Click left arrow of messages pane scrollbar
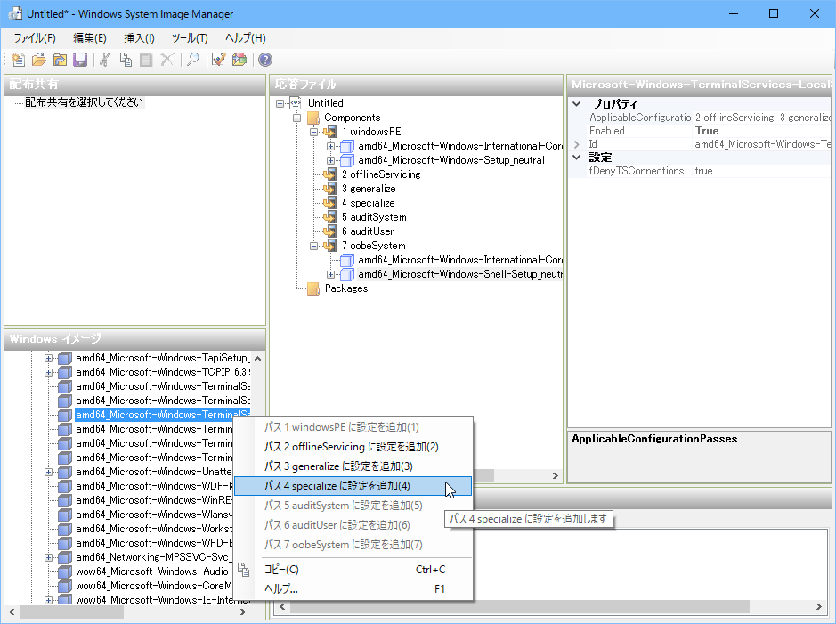This screenshot has height=624, width=836. point(282,607)
